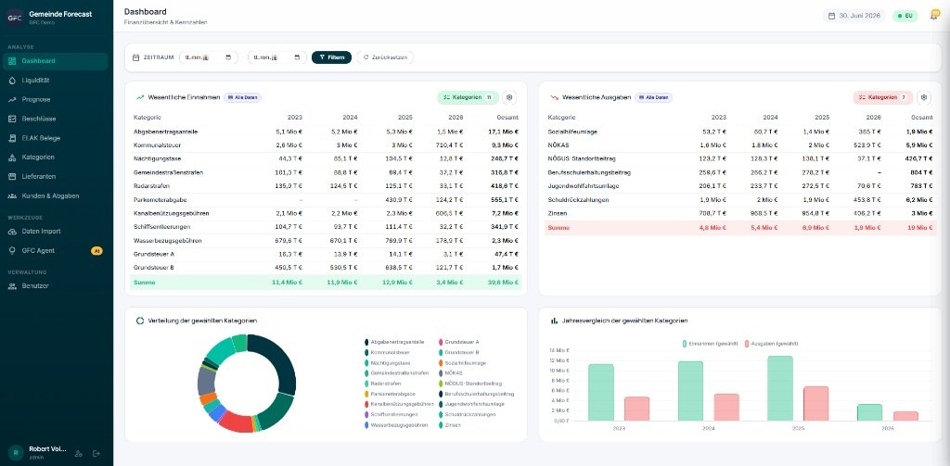Image resolution: width=950 pixels, height=466 pixels.
Task: Go to Daten Import in the sidebar
Action: [41, 232]
